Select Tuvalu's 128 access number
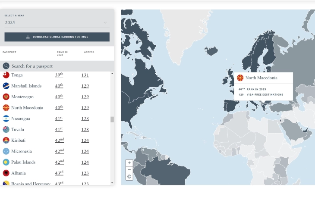Screen dimensions: 315x197 pos(85,129)
